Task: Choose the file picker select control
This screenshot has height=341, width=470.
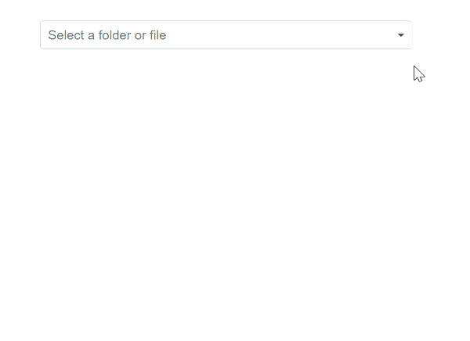Action: point(226,35)
